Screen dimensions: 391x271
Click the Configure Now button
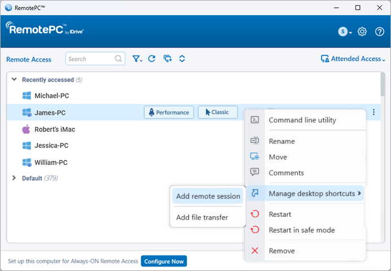164,261
